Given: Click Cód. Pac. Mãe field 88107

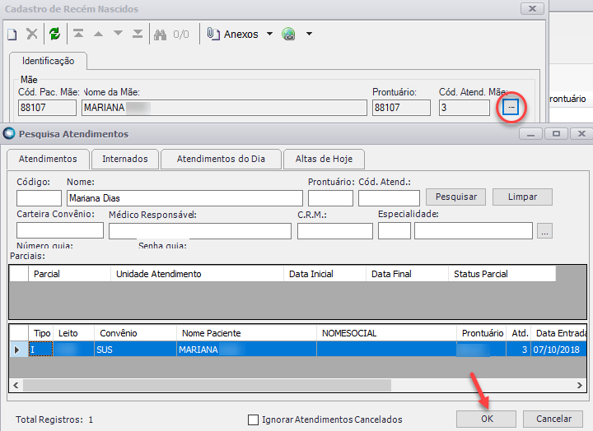Looking at the screenshot, I should coord(47,108).
